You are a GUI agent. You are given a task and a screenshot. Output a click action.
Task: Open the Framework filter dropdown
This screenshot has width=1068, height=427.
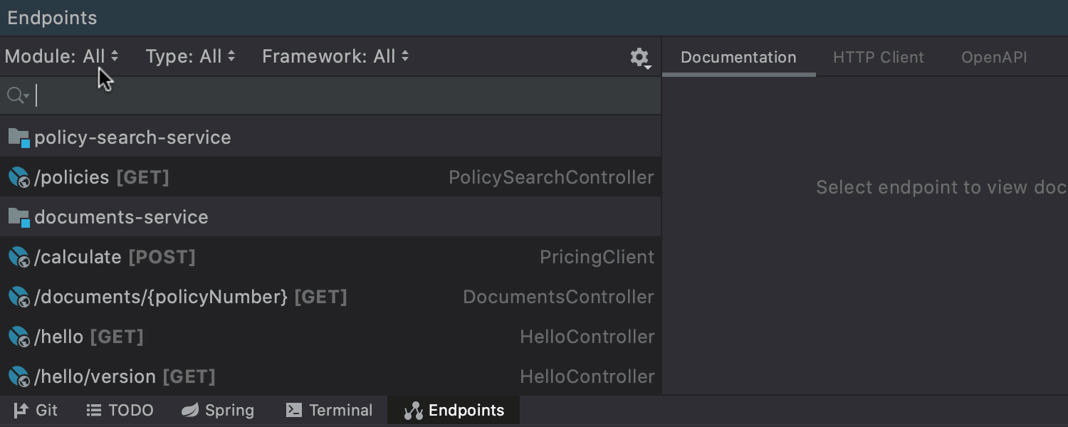point(335,56)
